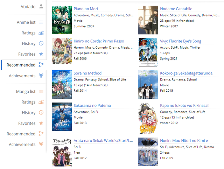Screen dimensions: 224x169
Task: Click the '24 eps' text under Noein
Action: (x=165, y=153)
